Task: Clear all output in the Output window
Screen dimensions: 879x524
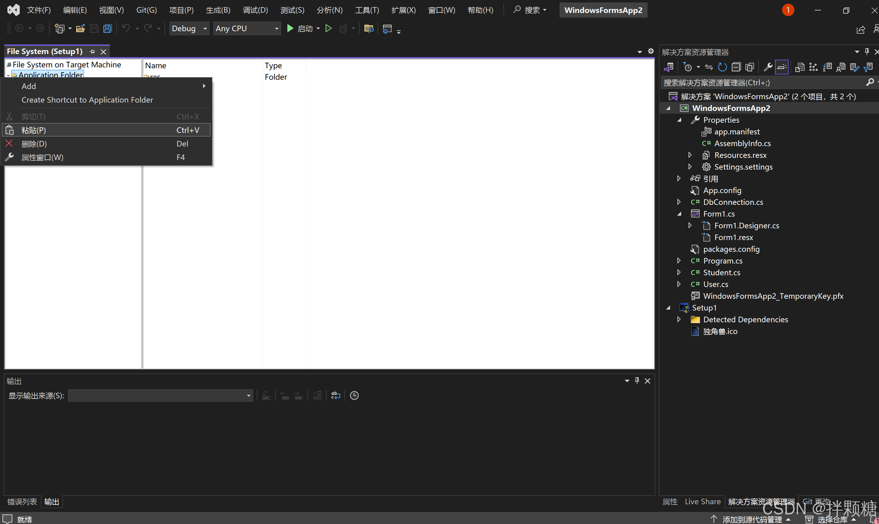Action: pos(317,395)
